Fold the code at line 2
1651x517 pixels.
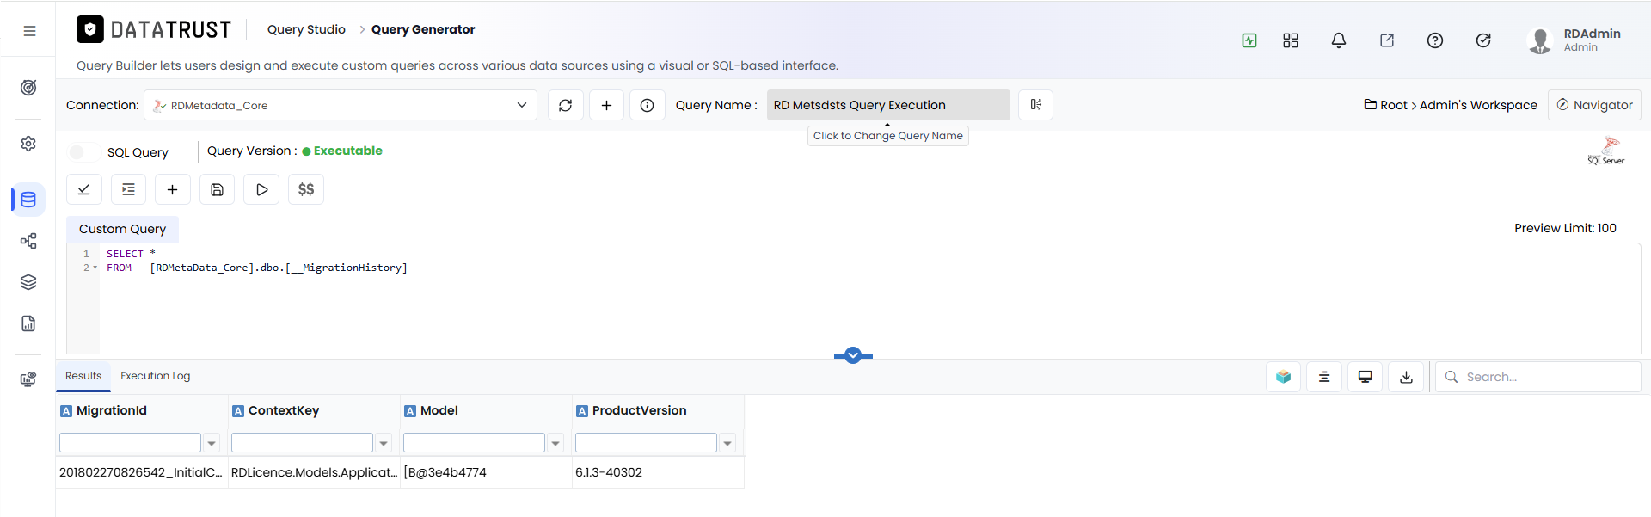[x=95, y=268]
